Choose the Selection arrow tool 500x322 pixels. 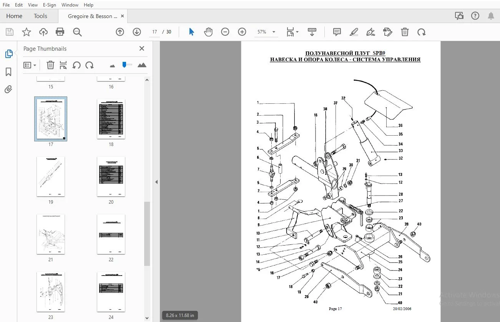[x=191, y=32]
